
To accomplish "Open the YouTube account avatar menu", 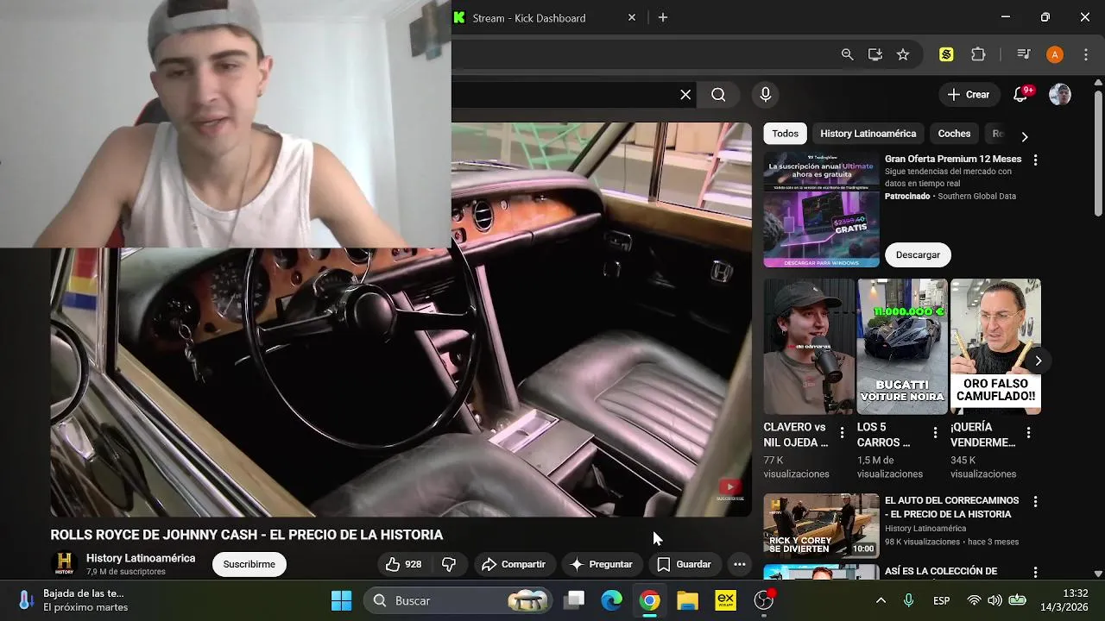I will point(1060,95).
